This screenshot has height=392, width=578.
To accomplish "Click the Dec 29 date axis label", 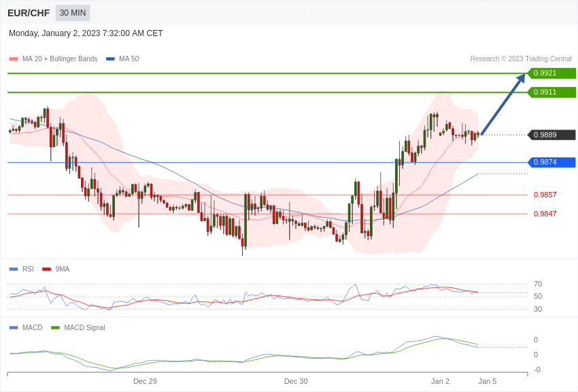I will [x=145, y=381].
